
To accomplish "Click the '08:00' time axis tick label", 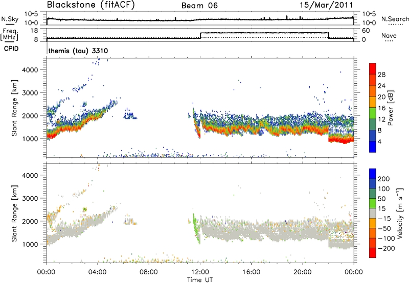I will click(x=149, y=272).
